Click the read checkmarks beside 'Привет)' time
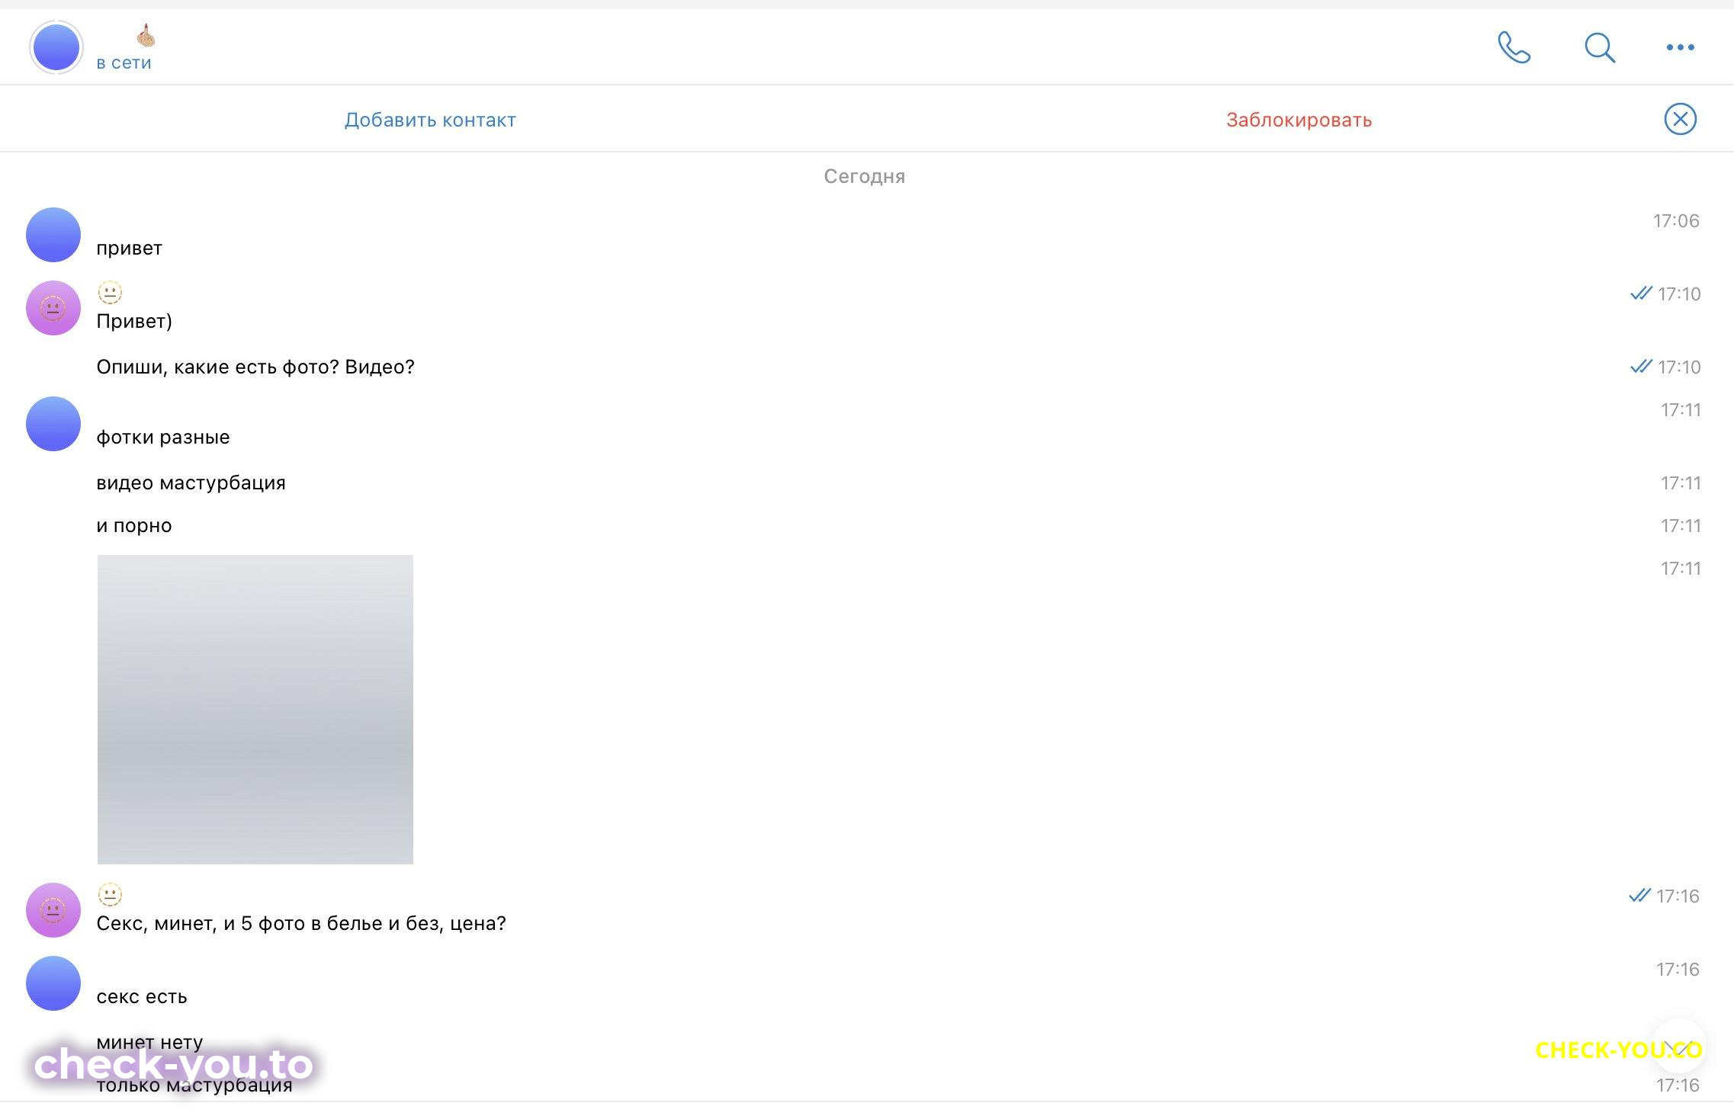This screenshot has height=1119, width=1734. tap(1641, 293)
